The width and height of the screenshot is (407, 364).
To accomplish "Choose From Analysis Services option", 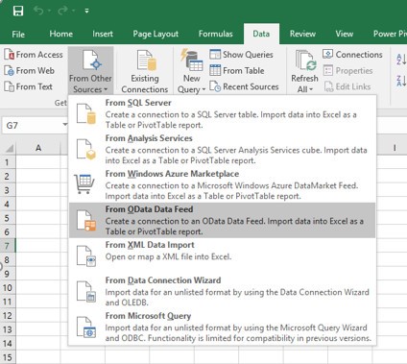I will (x=223, y=149).
